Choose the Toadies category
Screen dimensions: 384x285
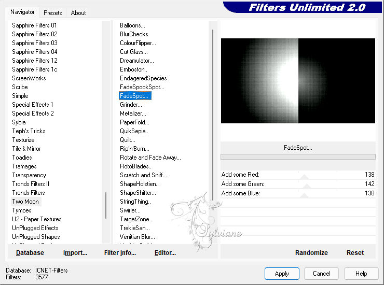(22, 158)
